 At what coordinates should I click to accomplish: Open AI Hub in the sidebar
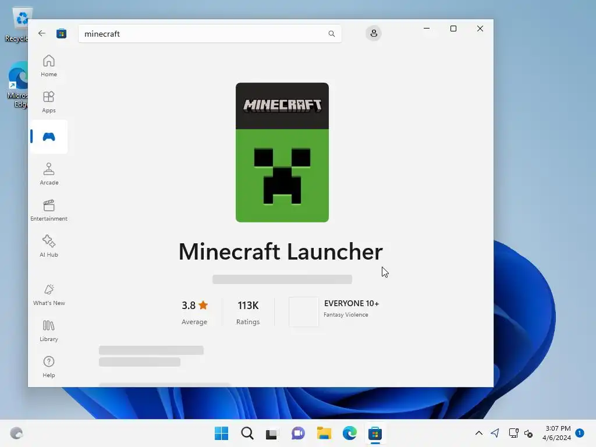point(49,246)
